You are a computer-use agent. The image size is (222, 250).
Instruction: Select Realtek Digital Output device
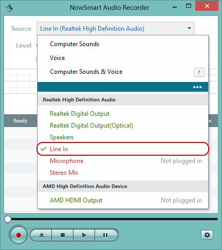click(123, 114)
